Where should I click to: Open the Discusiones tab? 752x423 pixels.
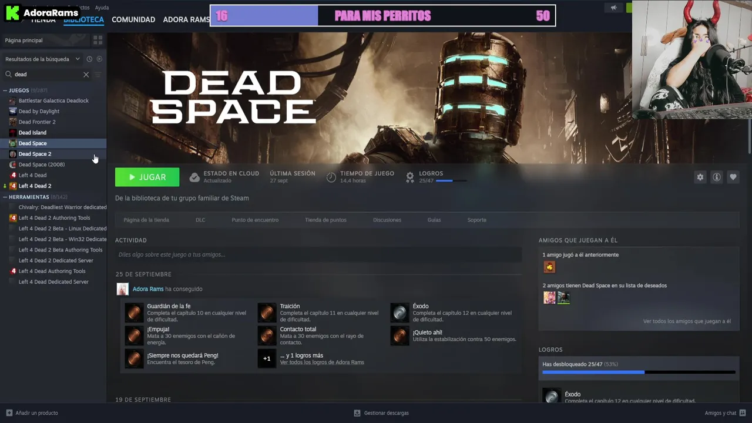387,220
